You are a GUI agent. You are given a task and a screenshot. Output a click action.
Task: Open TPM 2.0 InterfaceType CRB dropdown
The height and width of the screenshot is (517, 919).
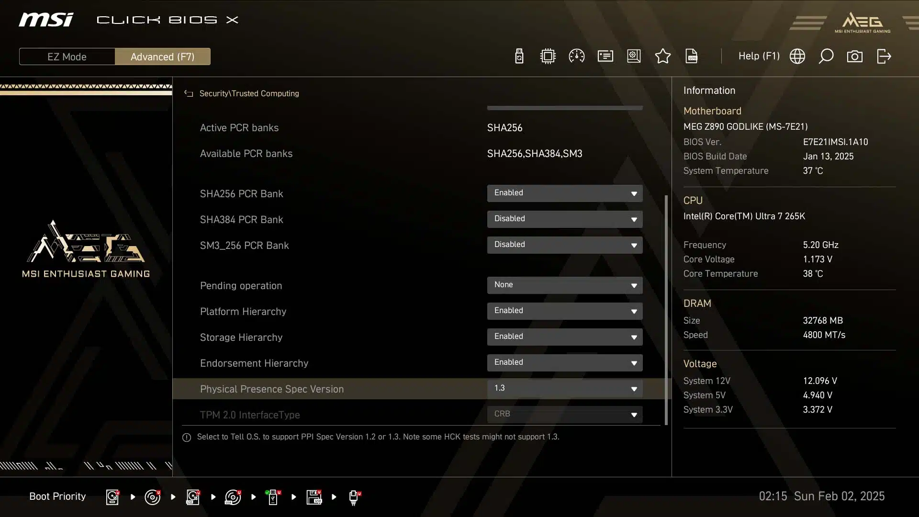565,415
